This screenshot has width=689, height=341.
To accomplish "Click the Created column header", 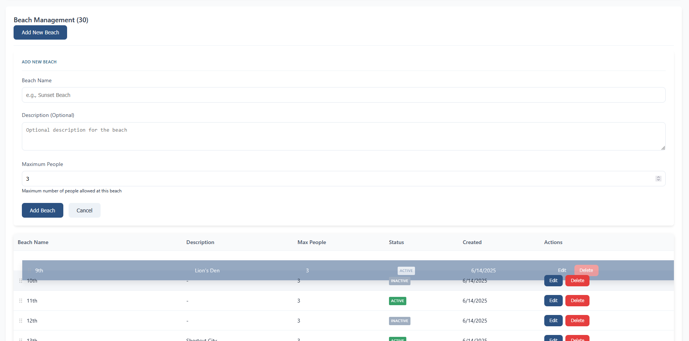I will pos(472,242).
